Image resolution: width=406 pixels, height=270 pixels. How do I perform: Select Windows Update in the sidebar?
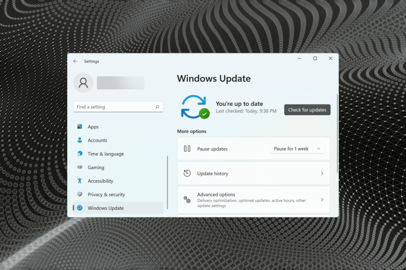[118, 208]
